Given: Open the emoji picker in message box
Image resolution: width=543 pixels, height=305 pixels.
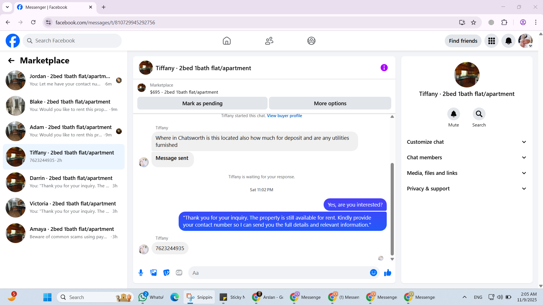Looking at the screenshot, I should [373, 273].
